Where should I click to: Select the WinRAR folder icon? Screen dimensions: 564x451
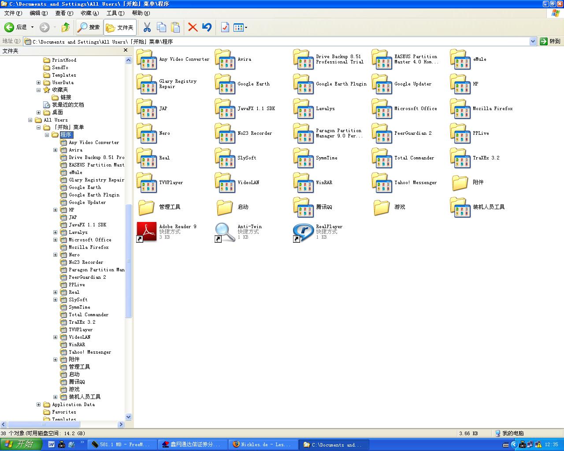click(303, 182)
